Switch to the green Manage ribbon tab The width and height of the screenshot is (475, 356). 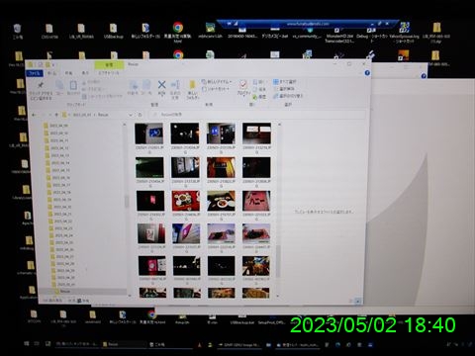[109, 65]
